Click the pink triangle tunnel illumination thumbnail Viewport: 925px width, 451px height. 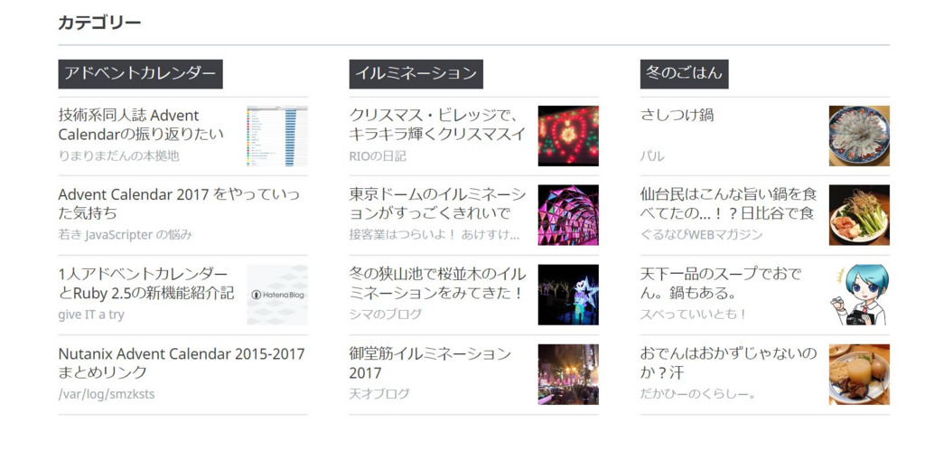568,215
